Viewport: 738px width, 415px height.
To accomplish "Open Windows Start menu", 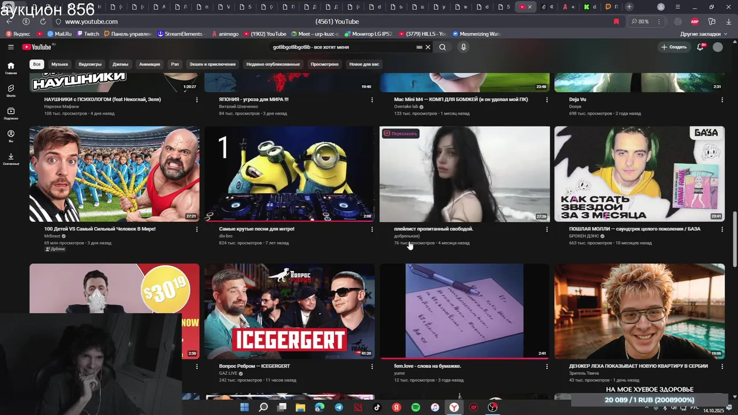I will (244, 408).
